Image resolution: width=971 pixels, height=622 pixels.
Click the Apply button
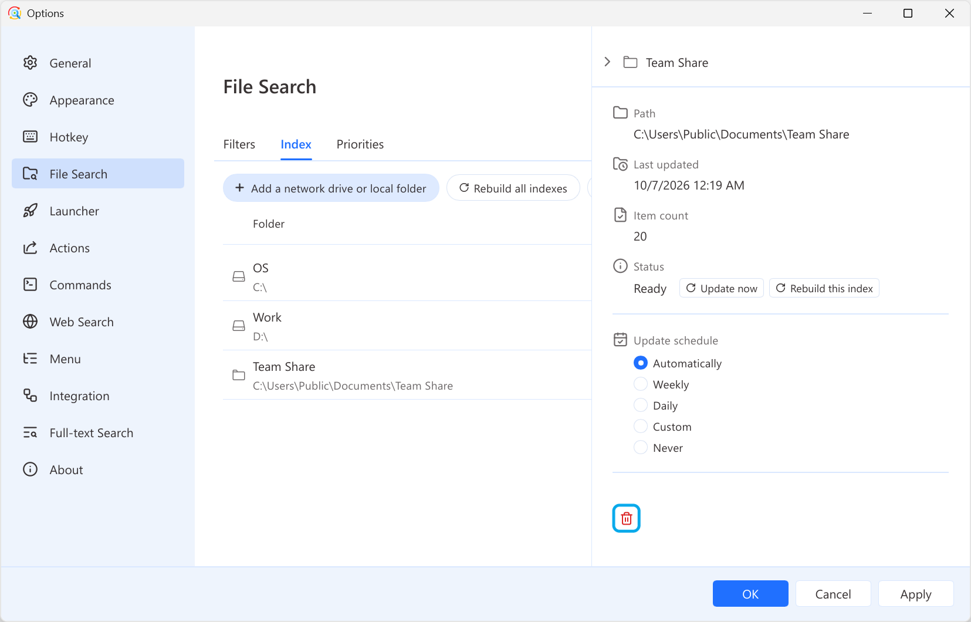tap(916, 594)
